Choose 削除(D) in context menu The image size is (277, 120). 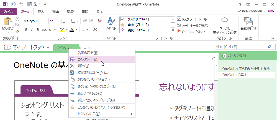pyautogui.click(x=102, y=66)
